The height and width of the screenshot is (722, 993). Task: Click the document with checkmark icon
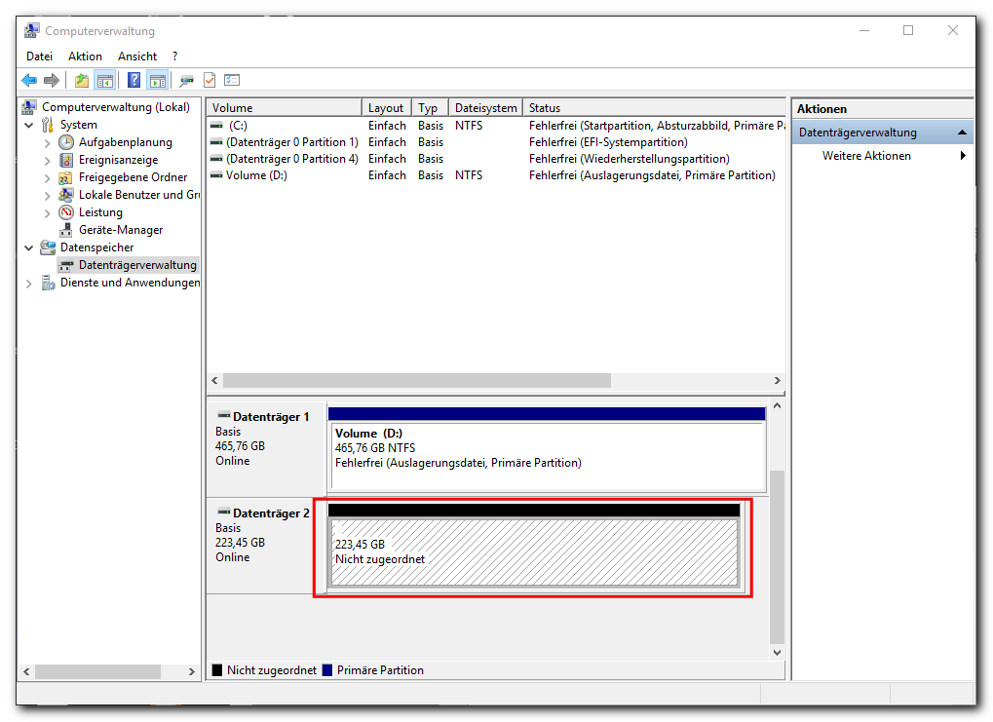pyautogui.click(x=210, y=81)
